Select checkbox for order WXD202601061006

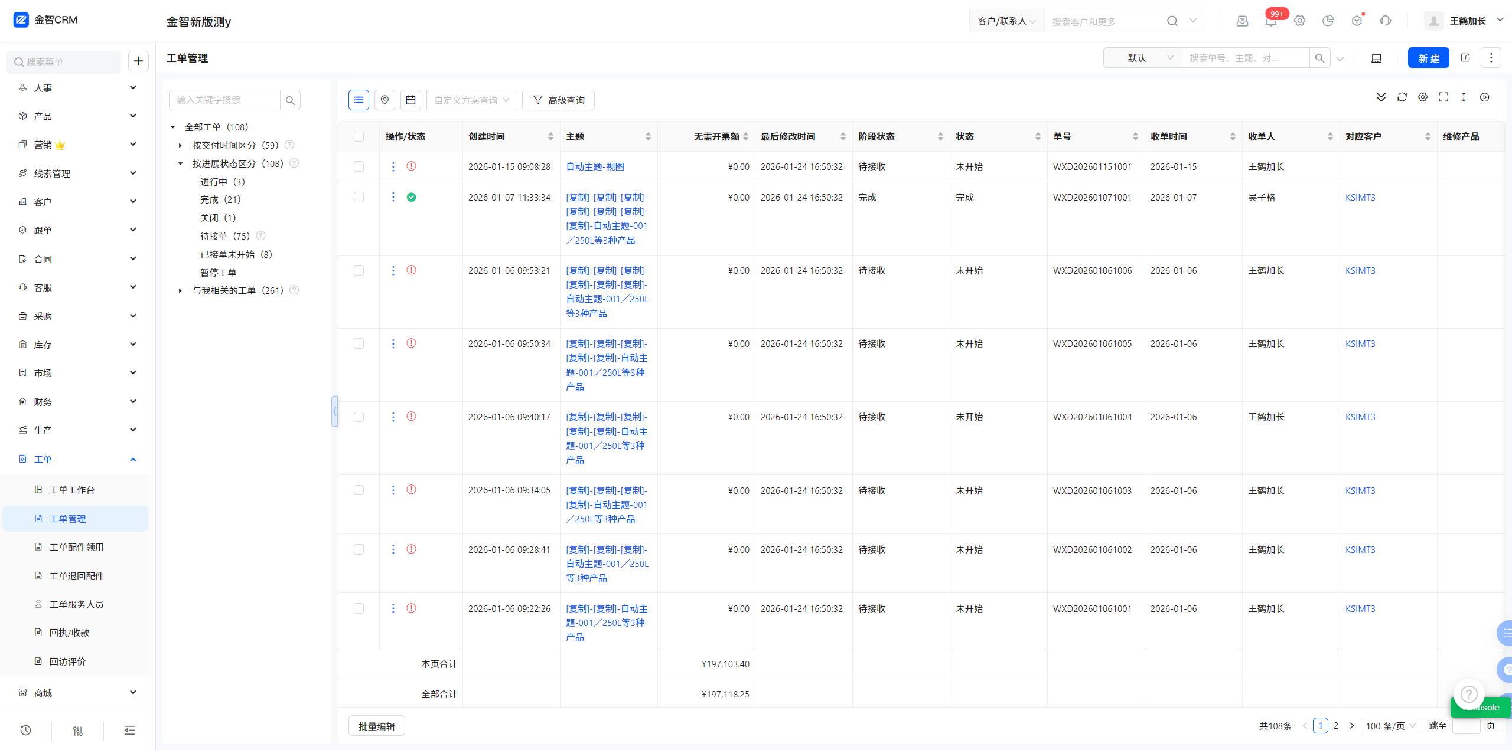[x=359, y=271]
